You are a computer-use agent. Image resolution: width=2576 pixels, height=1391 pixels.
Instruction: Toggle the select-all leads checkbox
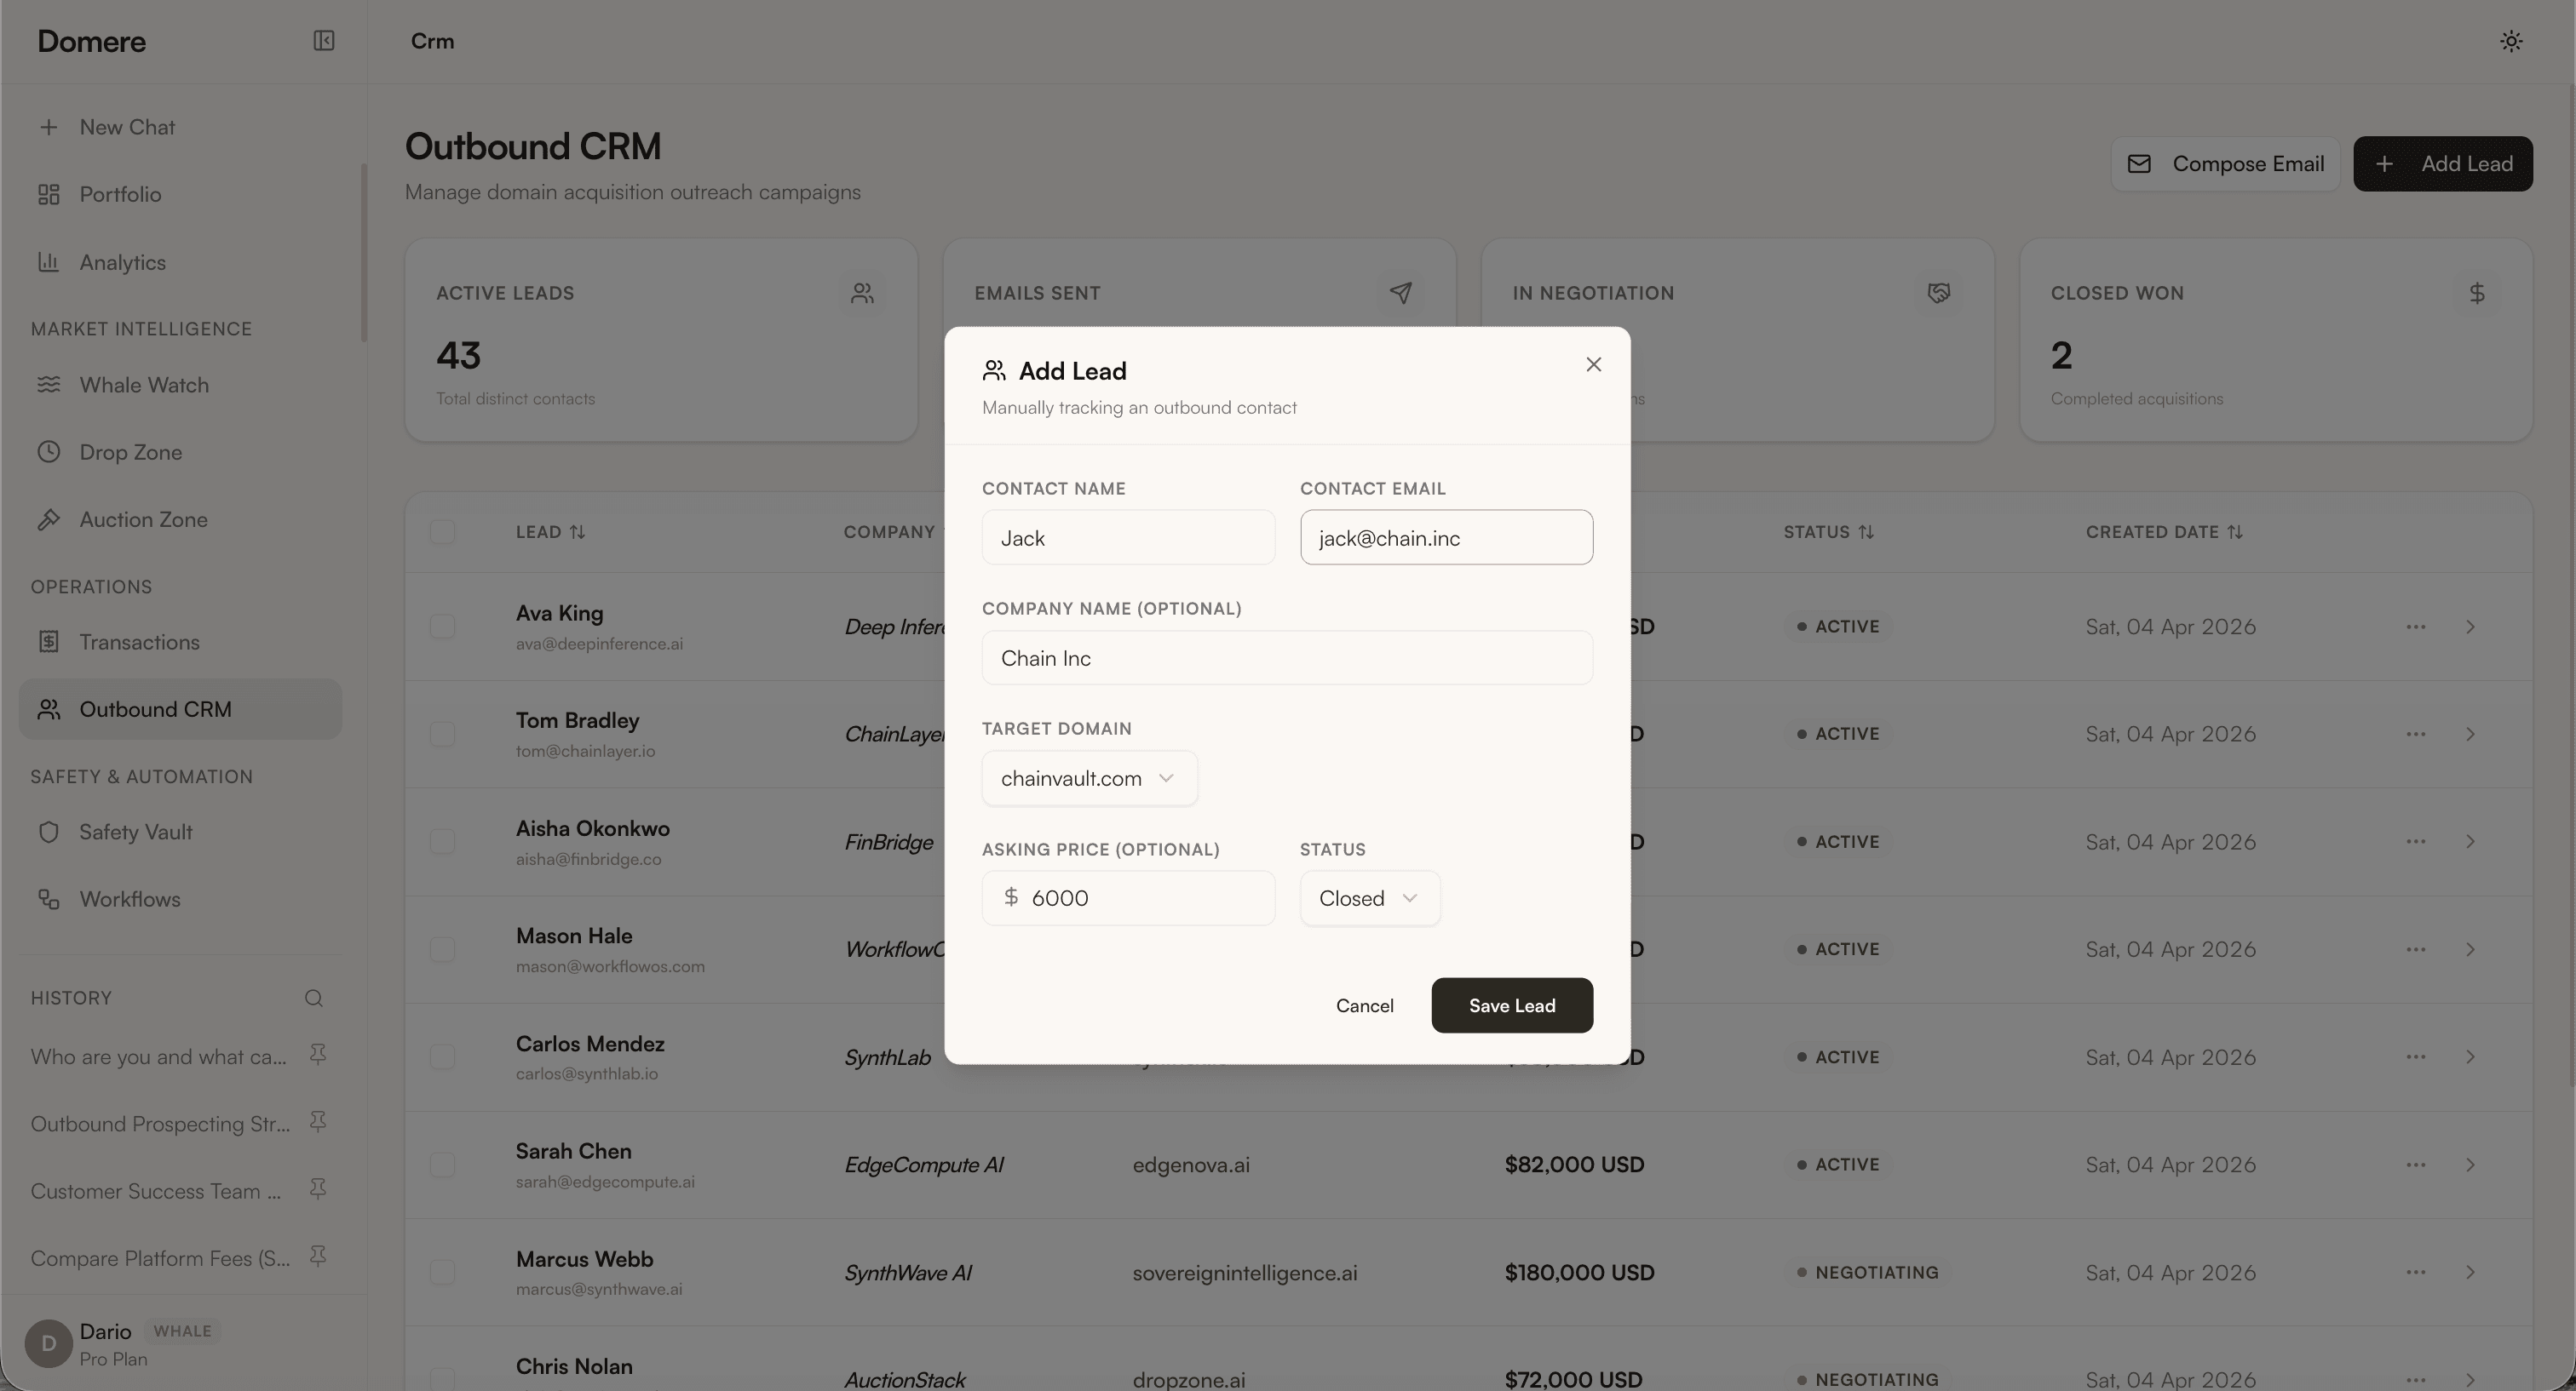442,531
